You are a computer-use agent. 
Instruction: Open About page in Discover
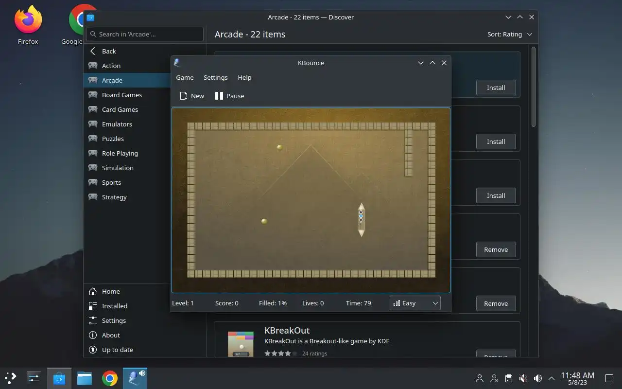[145, 335]
